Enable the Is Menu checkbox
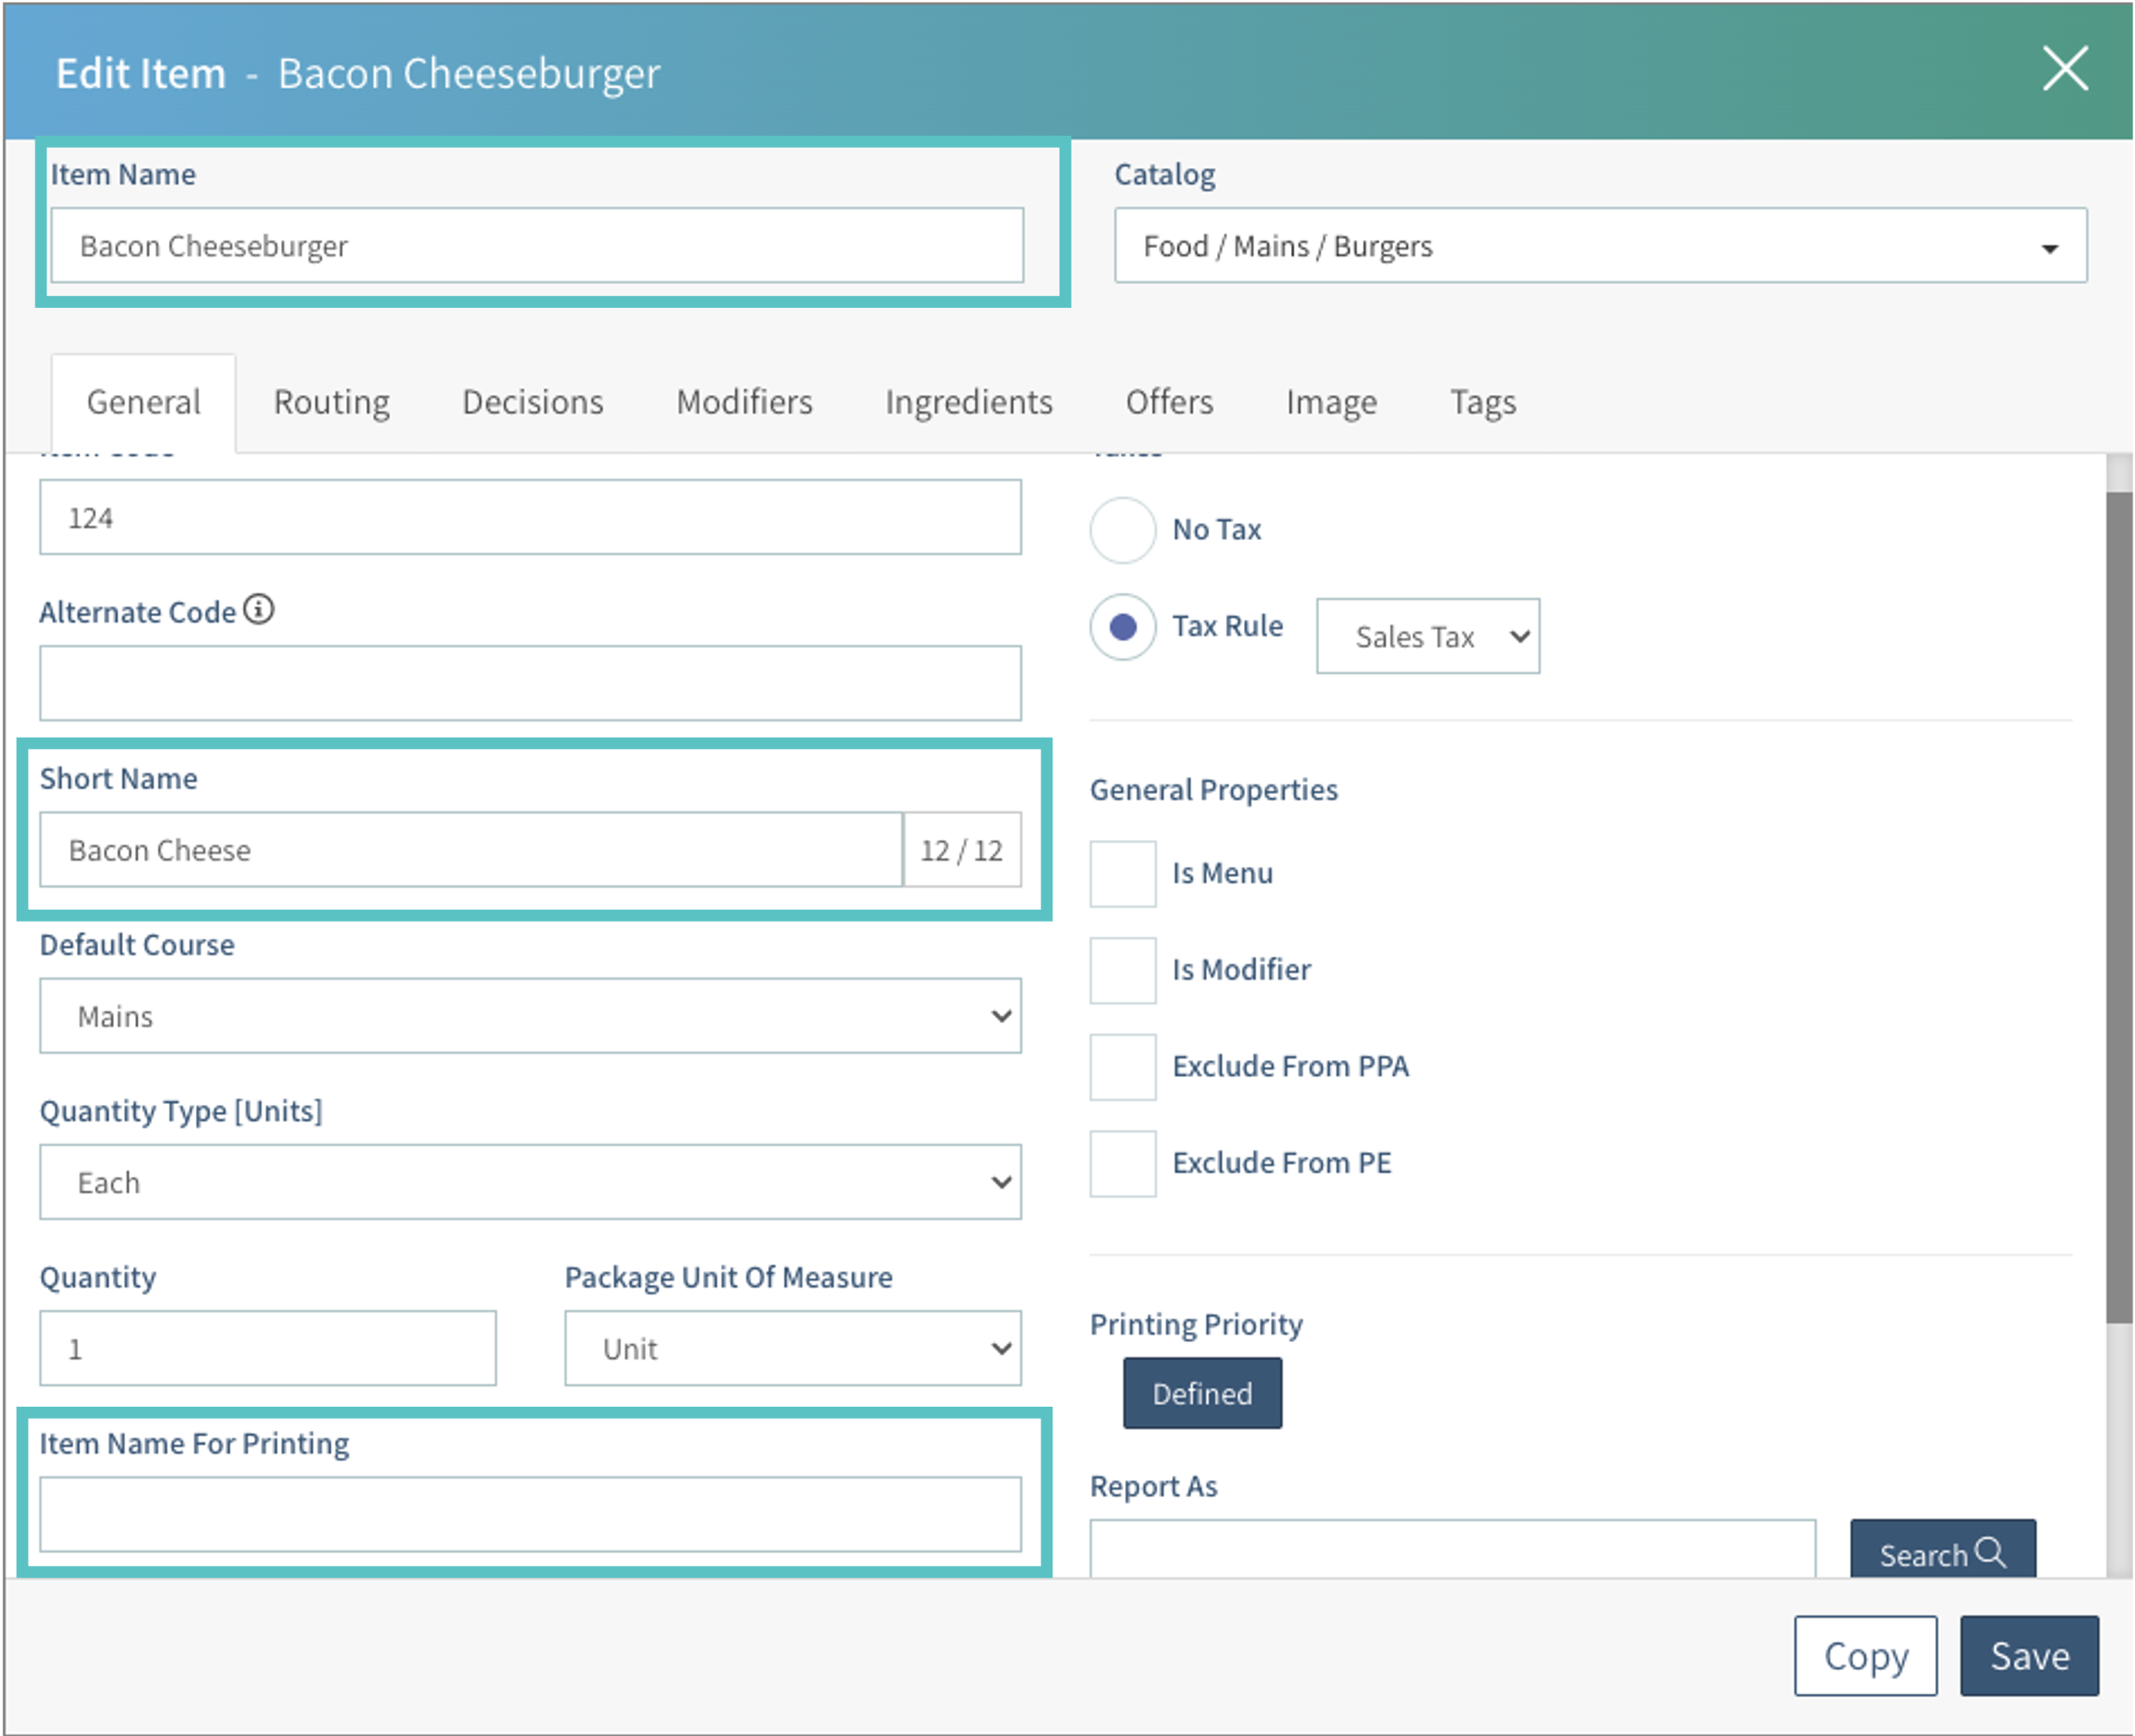 (1122, 873)
